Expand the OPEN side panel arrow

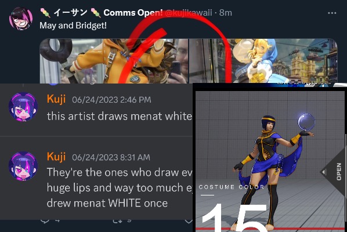[x=332, y=172]
